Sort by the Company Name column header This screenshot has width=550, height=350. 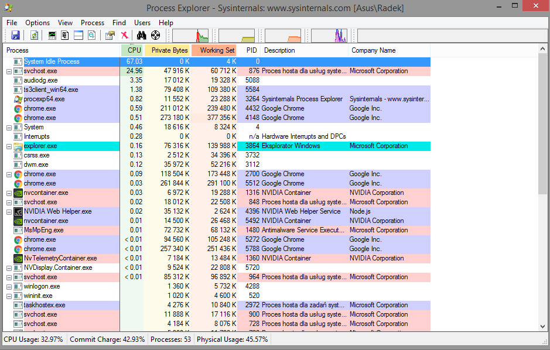point(390,50)
